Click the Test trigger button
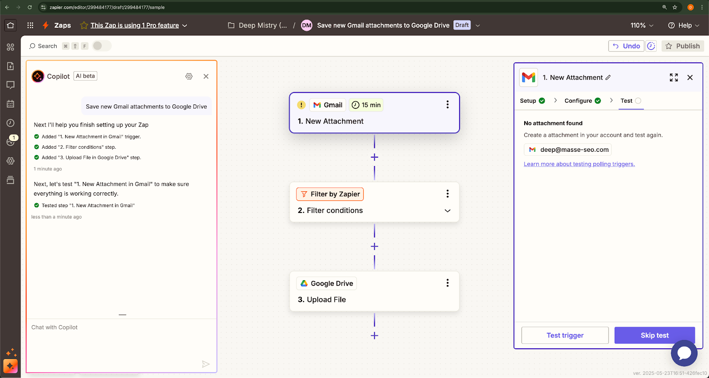The height and width of the screenshot is (378, 709). pos(565,335)
